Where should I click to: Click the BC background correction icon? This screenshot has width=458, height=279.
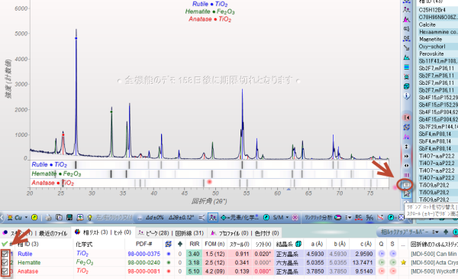click(x=359, y=217)
